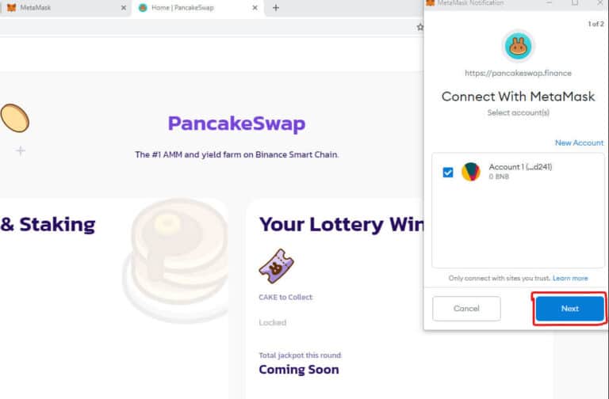Click the PancakeSwap tab favicon

143,8
